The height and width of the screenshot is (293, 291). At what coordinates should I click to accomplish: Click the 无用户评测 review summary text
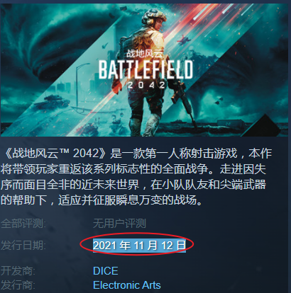119,223
